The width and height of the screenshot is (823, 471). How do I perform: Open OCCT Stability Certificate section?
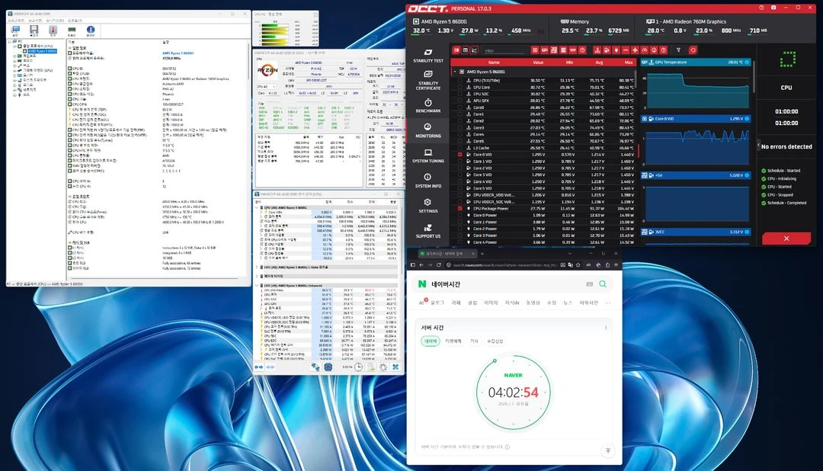tap(428, 80)
